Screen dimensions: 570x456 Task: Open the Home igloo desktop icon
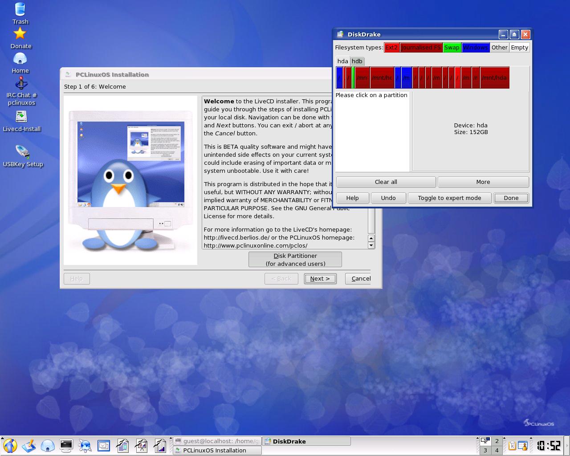[x=20, y=63]
